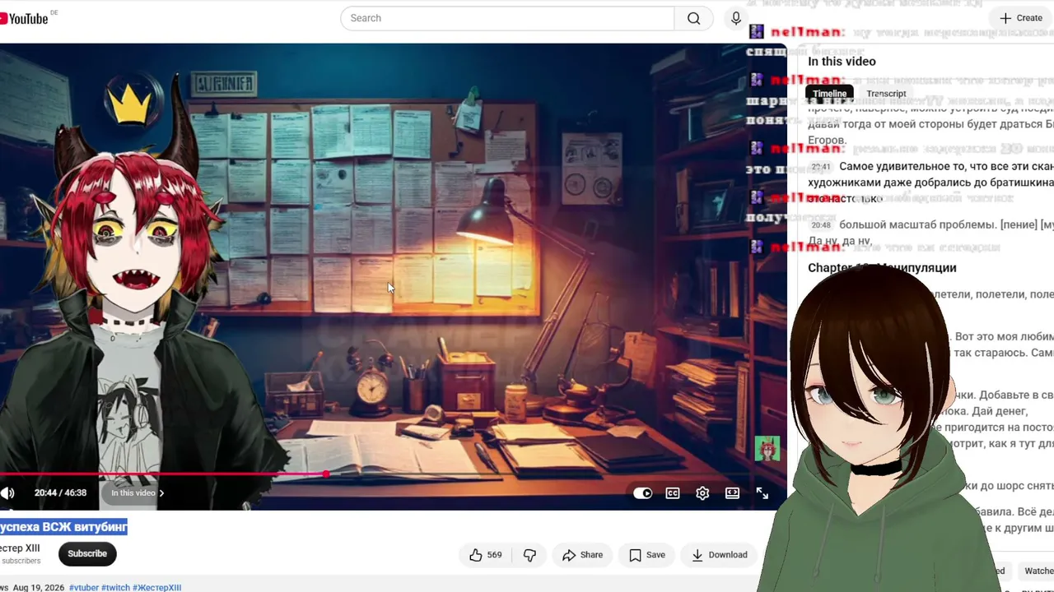
Task: Switch to the Transcript tab
Action: [x=886, y=94]
